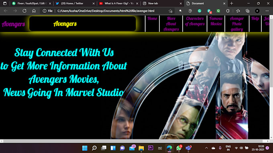The image size is (273, 153).
Task: Open the ENG IN language switcher
Action: tap(228, 148)
